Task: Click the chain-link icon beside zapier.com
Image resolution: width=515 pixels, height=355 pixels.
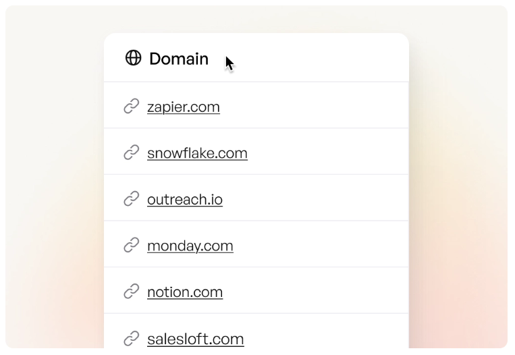Action: pos(132,107)
